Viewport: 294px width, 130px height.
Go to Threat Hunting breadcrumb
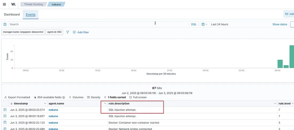click(x=33, y=4)
